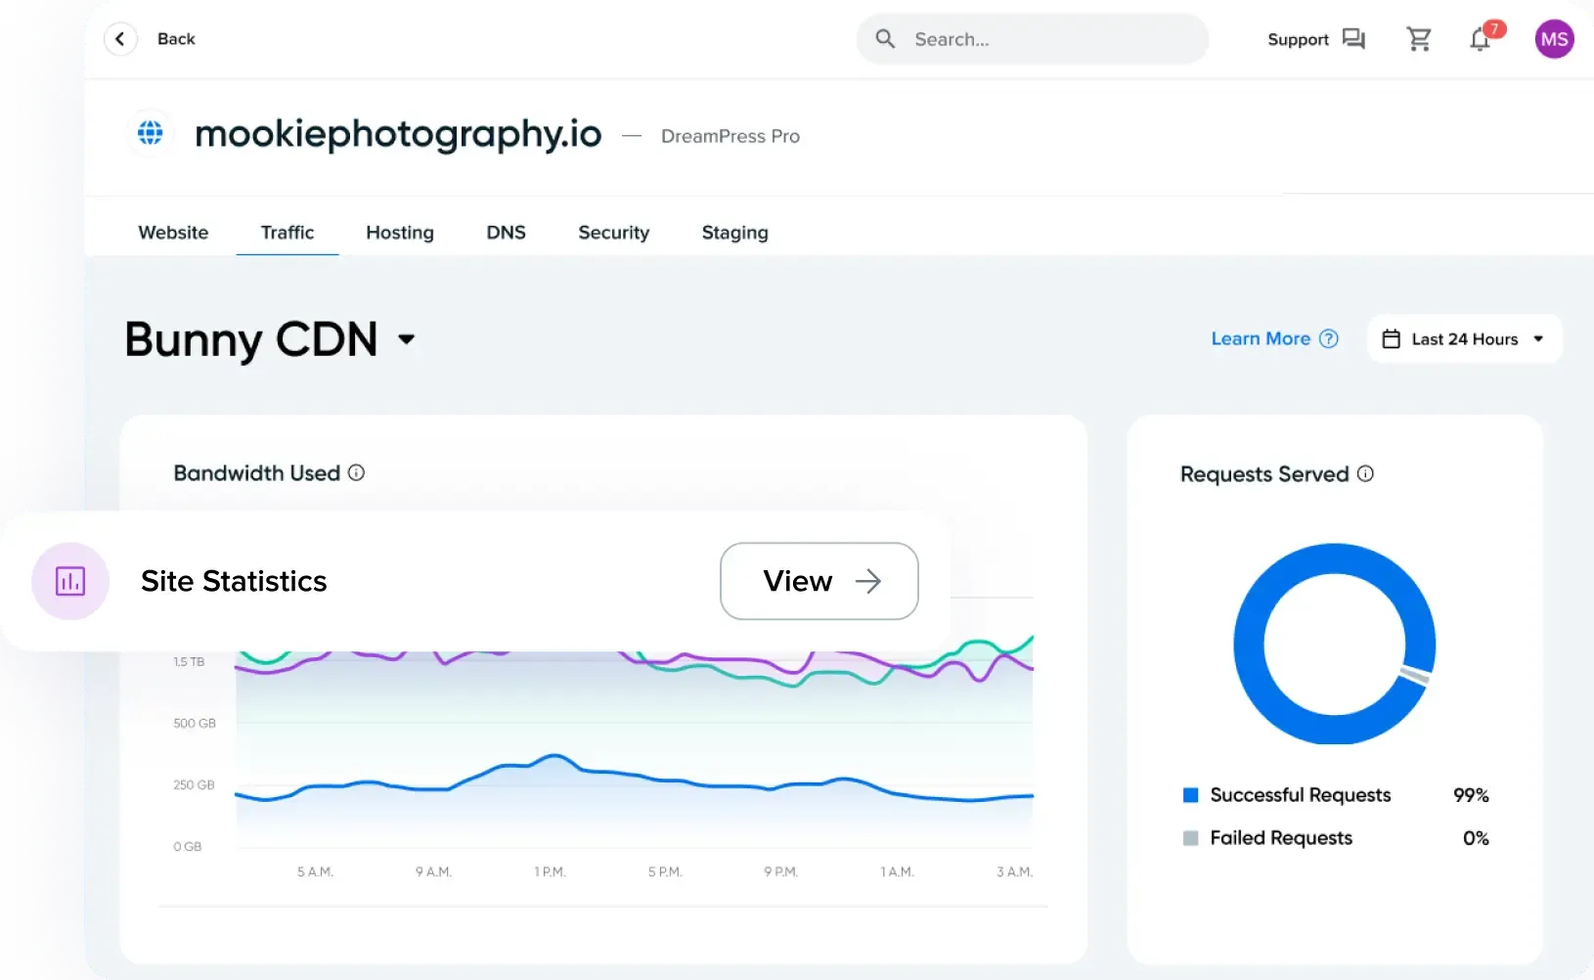Click the 3 A.M. axis label
Image resolution: width=1594 pixels, height=980 pixels.
(x=1014, y=871)
